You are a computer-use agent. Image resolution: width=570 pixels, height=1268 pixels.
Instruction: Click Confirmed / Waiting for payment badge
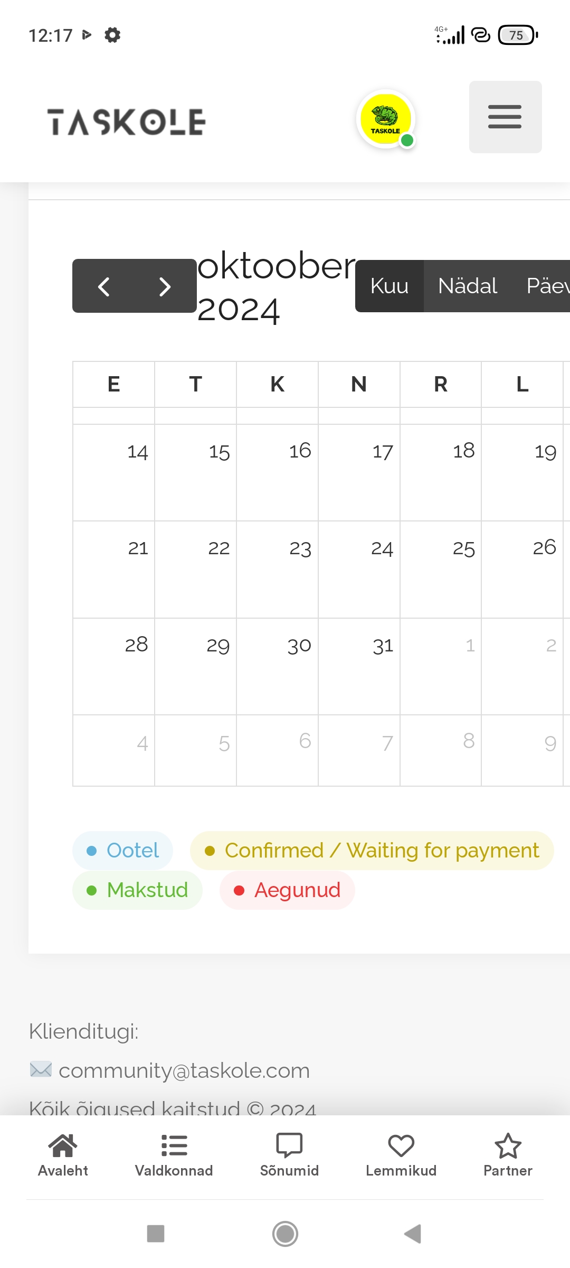pyautogui.click(x=372, y=851)
